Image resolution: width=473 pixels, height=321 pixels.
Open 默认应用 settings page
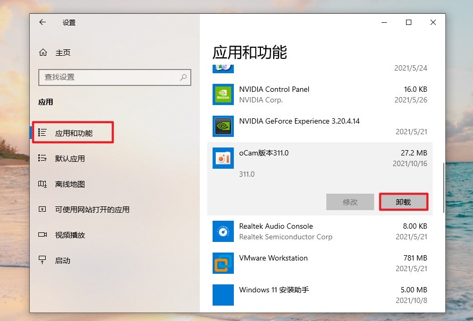point(70,159)
